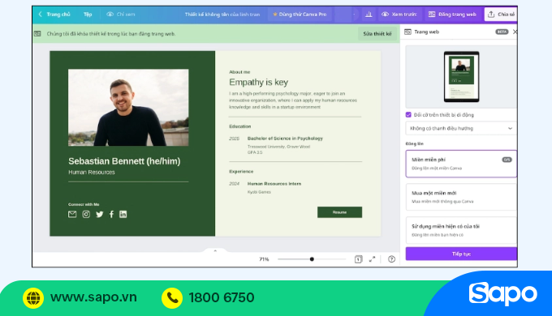This screenshot has width=552, height=316.
Task: Click Dùng thử Canva Pro button
Action: [300, 15]
